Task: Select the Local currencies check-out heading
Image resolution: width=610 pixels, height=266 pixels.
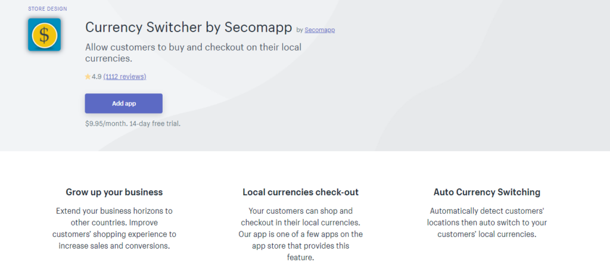Action: [x=301, y=192]
